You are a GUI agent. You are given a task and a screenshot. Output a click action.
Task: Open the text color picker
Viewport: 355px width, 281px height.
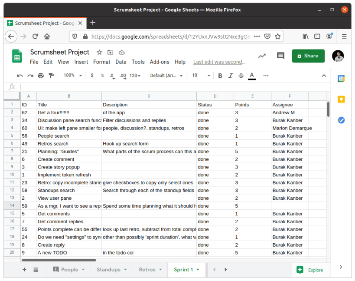[x=252, y=76]
